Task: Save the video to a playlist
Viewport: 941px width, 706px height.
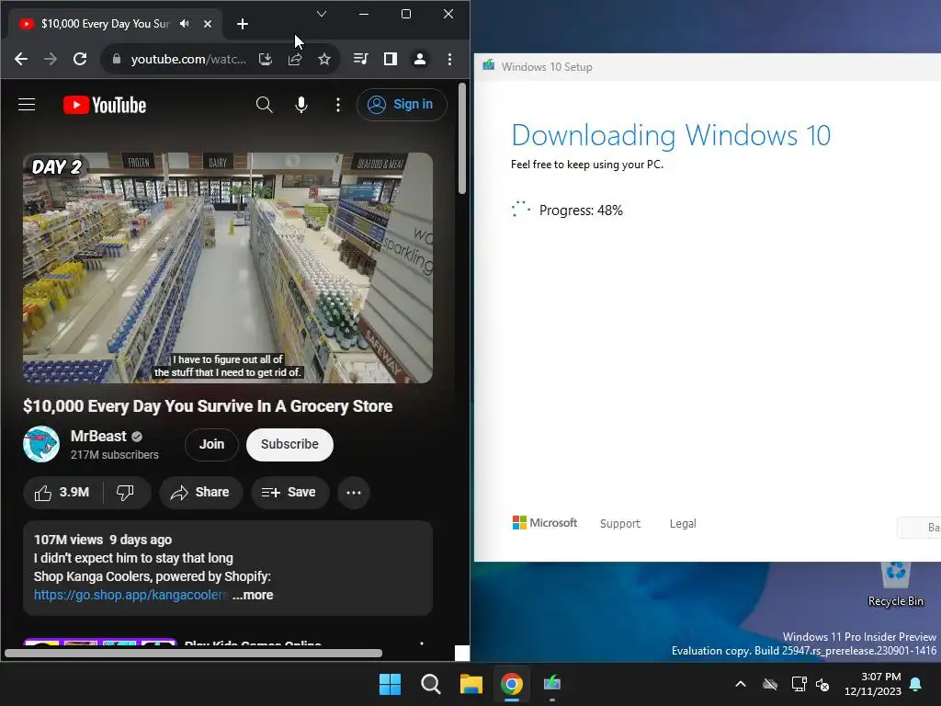Action: click(x=289, y=493)
